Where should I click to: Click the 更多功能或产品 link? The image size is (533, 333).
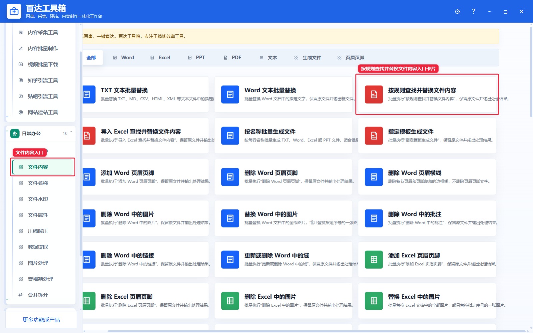(x=41, y=320)
